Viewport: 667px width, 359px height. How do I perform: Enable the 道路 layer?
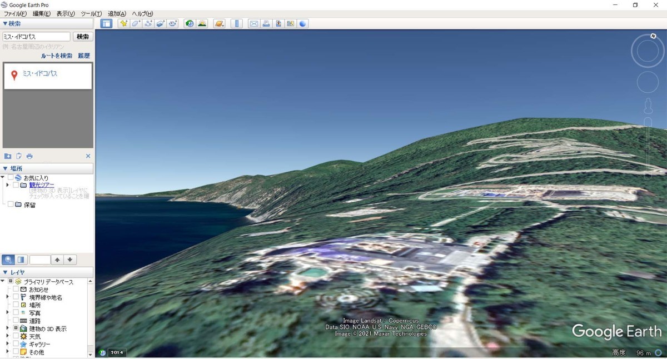16,321
